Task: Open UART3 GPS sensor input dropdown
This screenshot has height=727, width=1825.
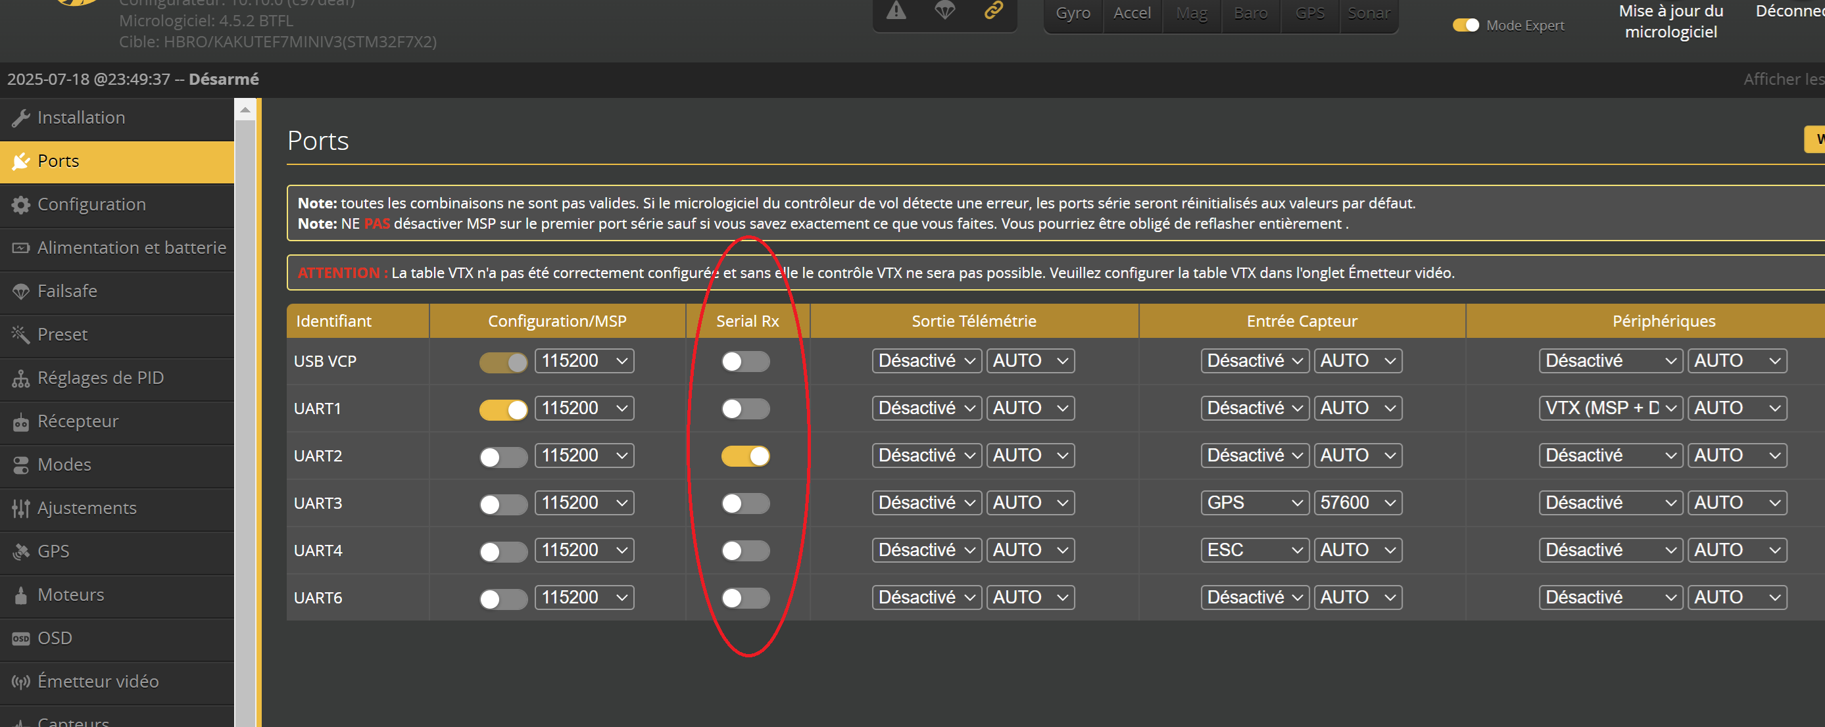Action: (x=1255, y=503)
